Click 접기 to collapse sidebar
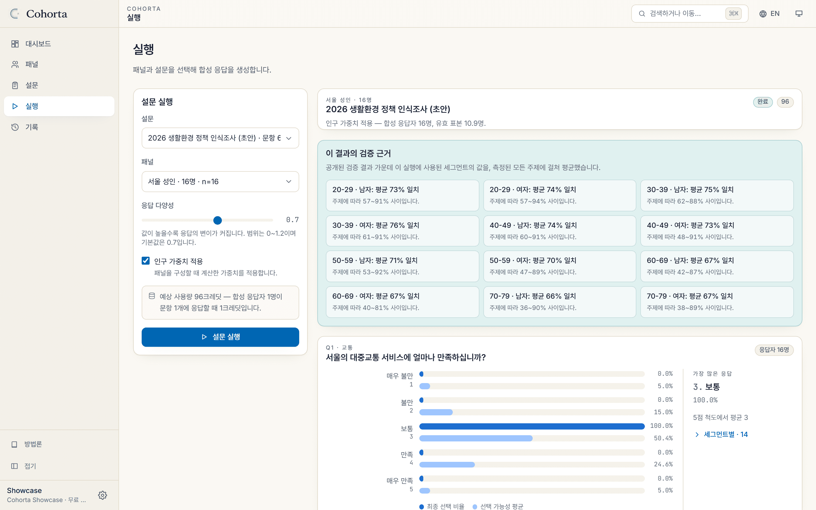This screenshot has height=510, width=816. (x=59, y=466)
